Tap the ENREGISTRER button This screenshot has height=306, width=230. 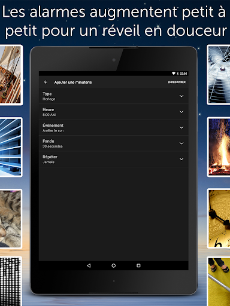point(177,82)
